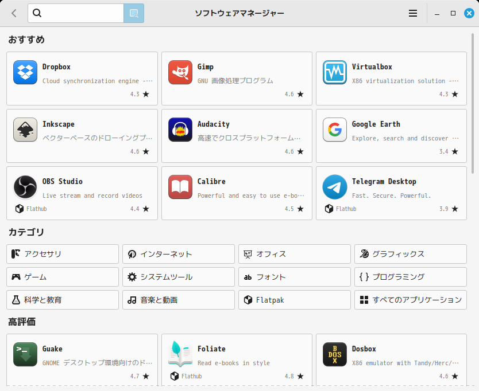The width and height of the screenshot is (479, 391).
Task: Click Flathub box icon on Telegram card
Action: tap(329, 209)
